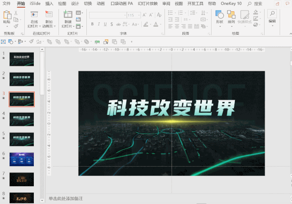Switch to the iSlide tab
Screen dimensions: 292x204
click(x=35, y=4)
